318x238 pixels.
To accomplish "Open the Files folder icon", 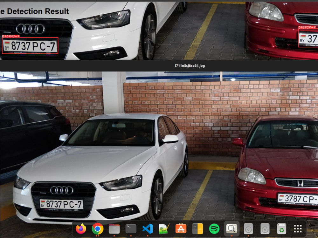I will click(114, 229).
